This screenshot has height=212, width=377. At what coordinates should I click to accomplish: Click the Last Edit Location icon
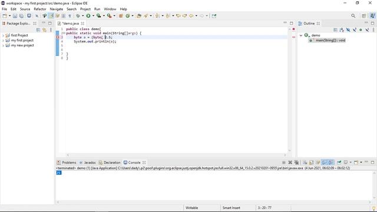click(178, 16)
